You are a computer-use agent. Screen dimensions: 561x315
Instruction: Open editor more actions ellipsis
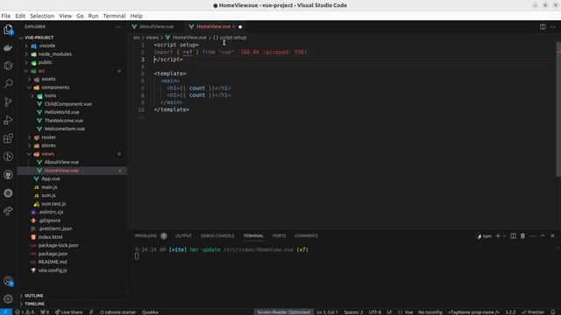[553, 27]
